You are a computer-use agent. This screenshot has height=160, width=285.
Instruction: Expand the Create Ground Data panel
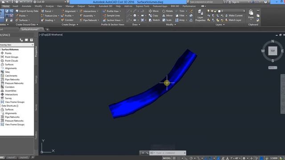point(27,24)
